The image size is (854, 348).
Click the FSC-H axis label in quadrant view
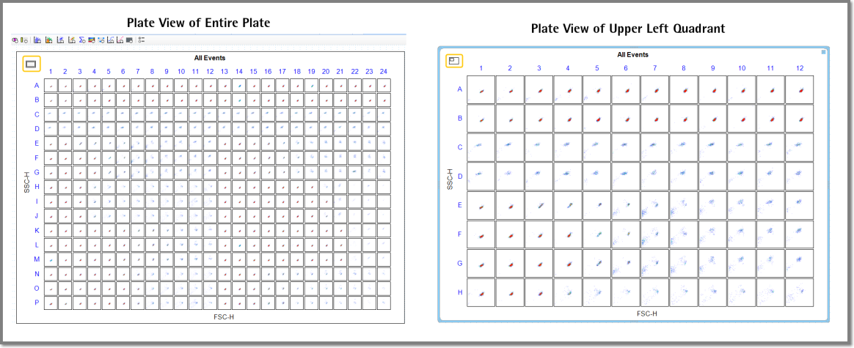pyautogui.click(x=646, y=314)
